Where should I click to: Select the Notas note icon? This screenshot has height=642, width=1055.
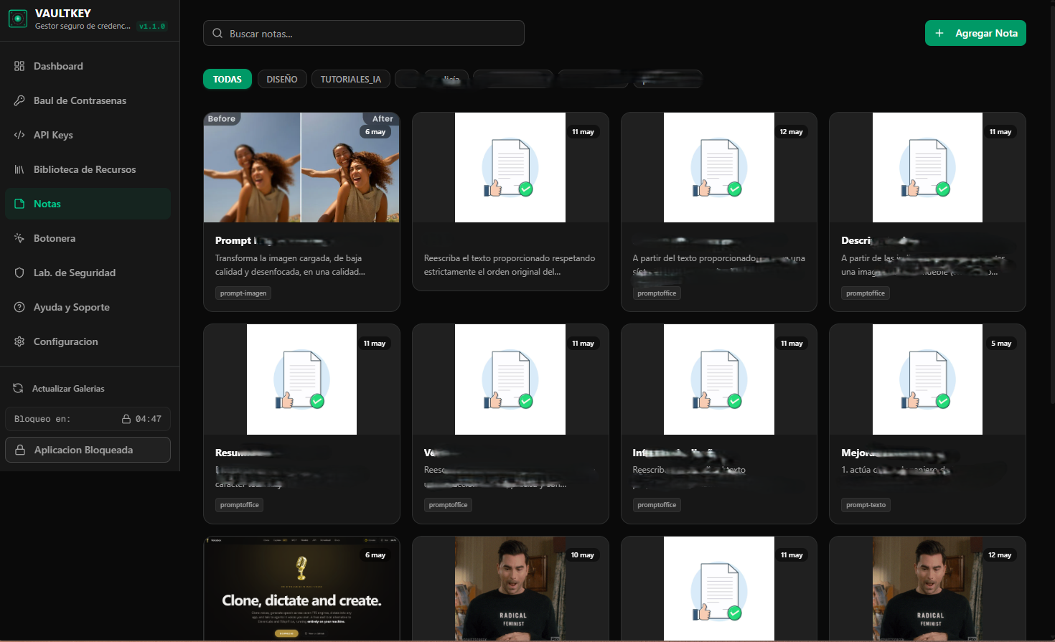pos(19,204)
